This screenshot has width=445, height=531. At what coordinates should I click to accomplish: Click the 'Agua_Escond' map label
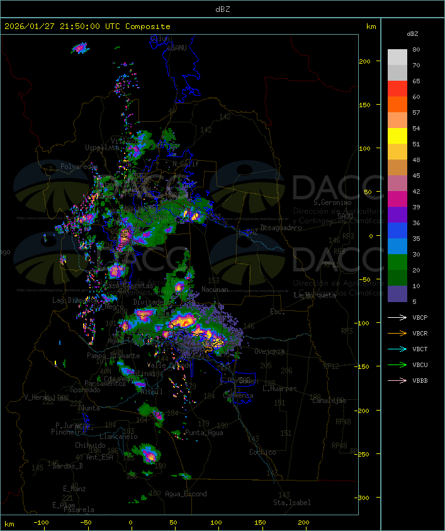(x=186, y=494)
